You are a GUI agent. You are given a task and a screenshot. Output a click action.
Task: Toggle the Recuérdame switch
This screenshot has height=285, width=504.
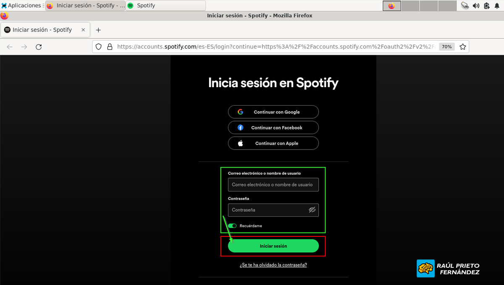click(232, 226)
